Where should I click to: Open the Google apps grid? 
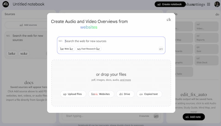pos(209,4)
